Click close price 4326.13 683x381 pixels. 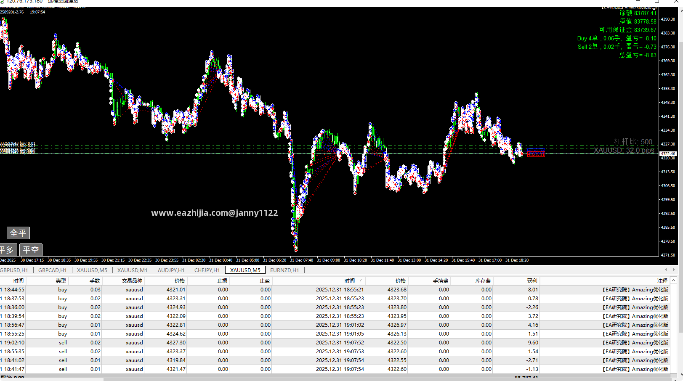point(397,333)
